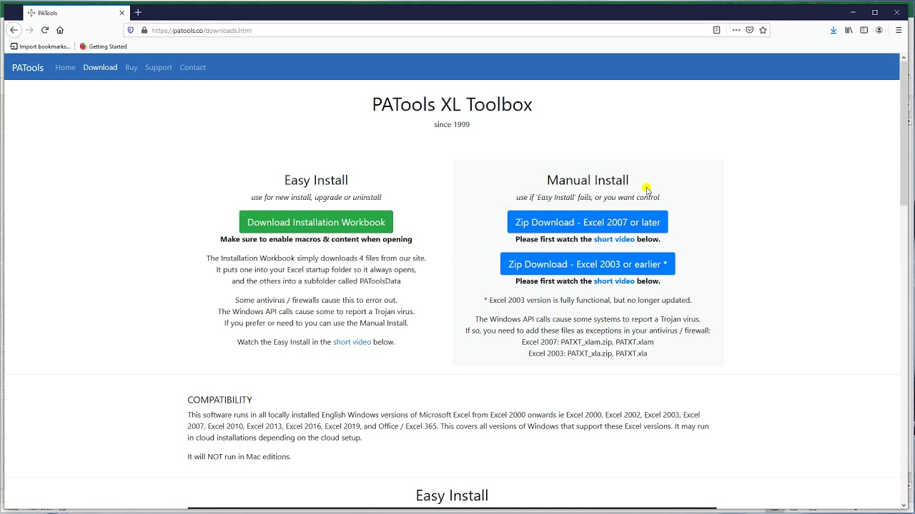Maximize or restore the Firefox window
The width and height of the screenshot is (915, 514).
click(x=874, y=12)
